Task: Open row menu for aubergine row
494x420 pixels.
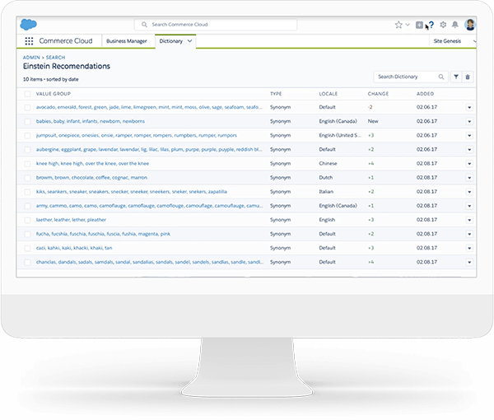Action: tap(469, 150)
